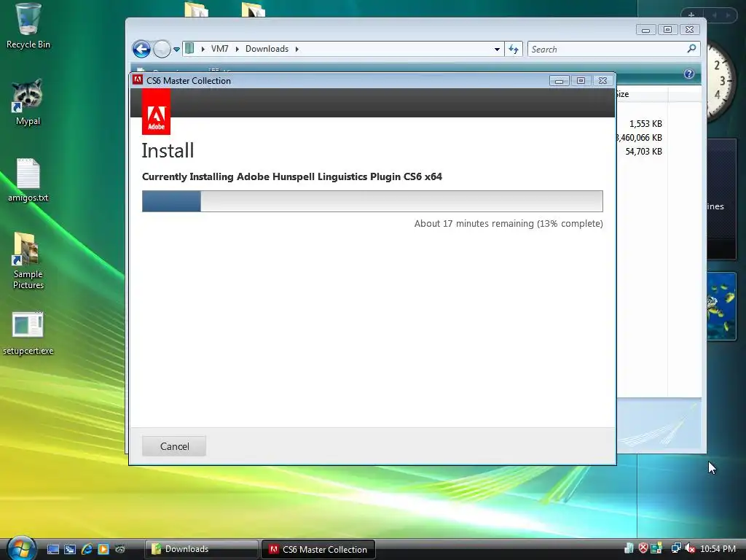Expand the arrow before the VM7 breadcrumb

click(x=203, y=49)
